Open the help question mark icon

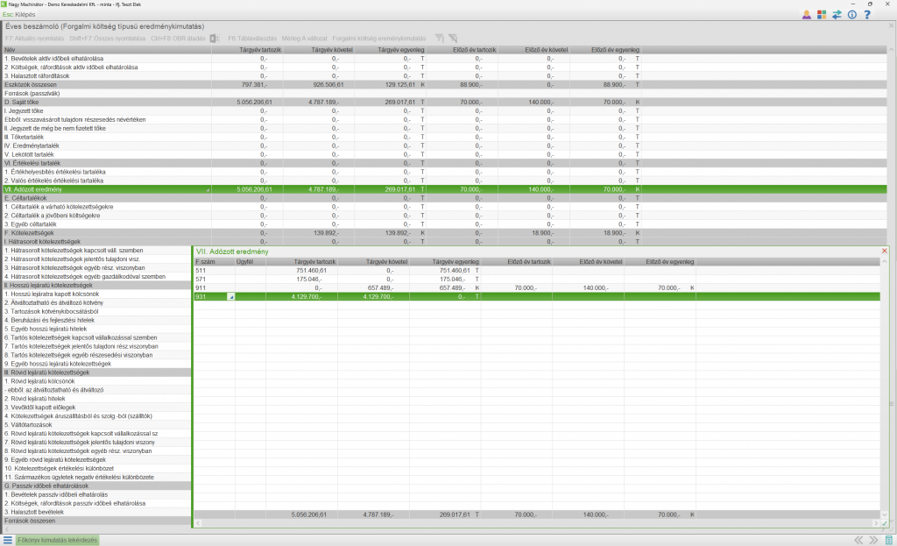click(x=867, y=15)
